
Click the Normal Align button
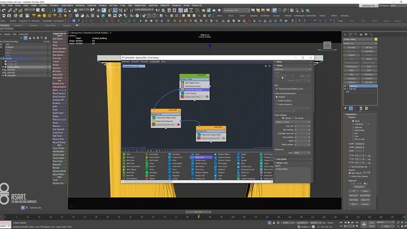point(365,195)
